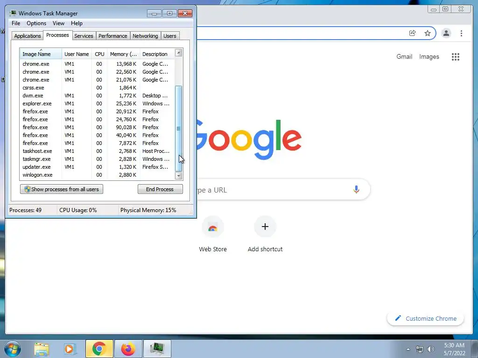The height and width of the screenshot is (358, 478).
Task: Select the winlogon.exe process row
Action: pyautogui.click(x=97, y=175)
